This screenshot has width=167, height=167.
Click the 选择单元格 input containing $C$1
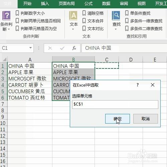(115, 105)
